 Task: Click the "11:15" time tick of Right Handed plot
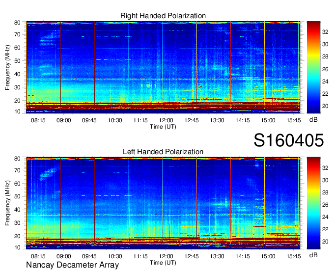click(x=140, y=120)
